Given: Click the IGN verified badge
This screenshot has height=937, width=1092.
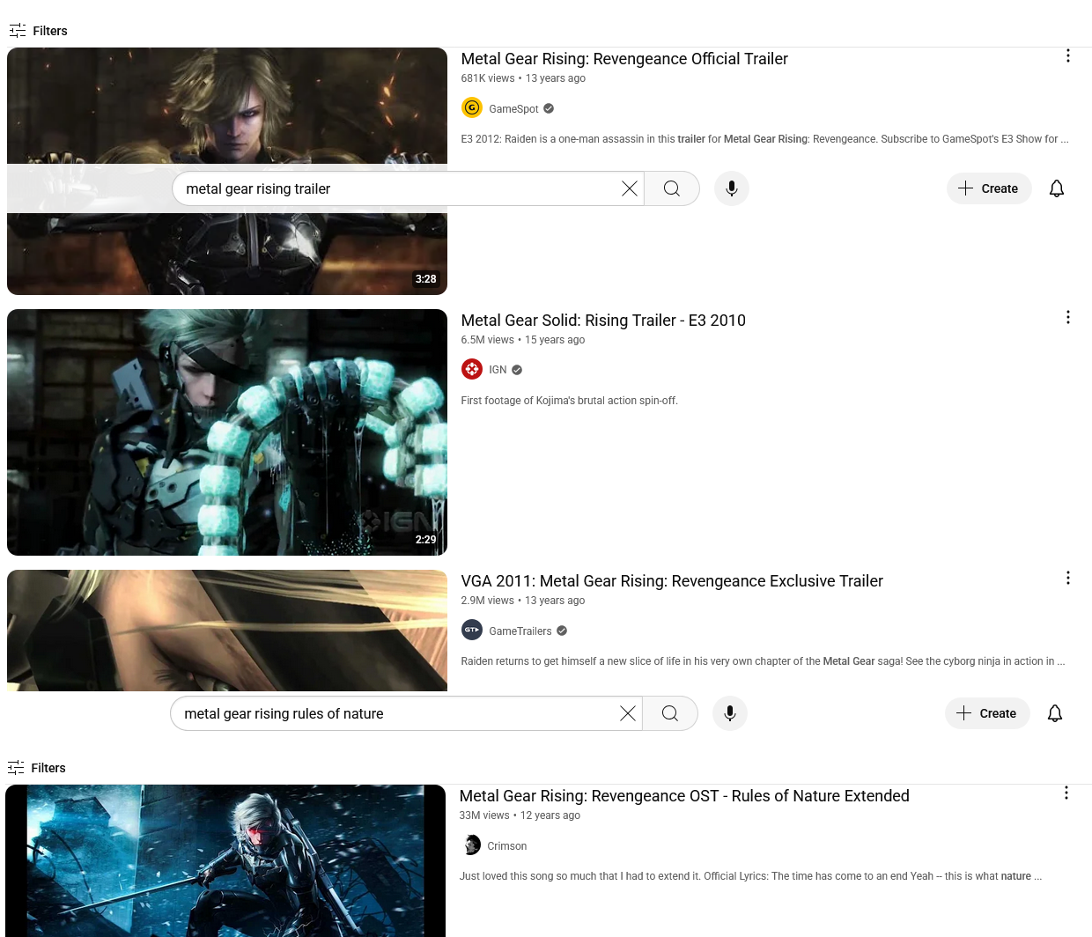Looking at the screenshot, I should (x=517, y=370).
